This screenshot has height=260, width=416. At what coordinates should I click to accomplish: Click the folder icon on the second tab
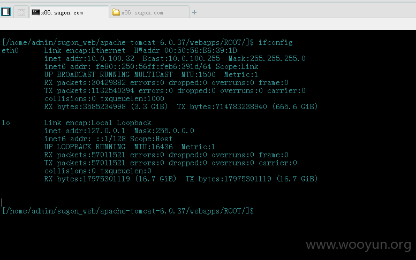point(116,12)
